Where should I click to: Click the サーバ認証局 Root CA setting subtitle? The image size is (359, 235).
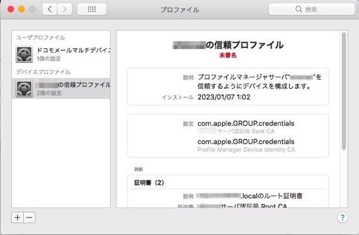(236, 131)
